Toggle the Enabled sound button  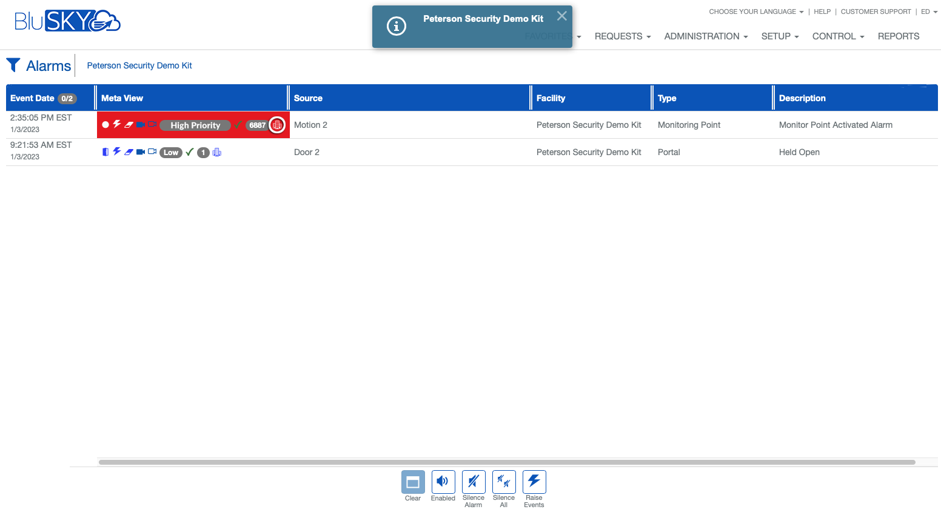click(443, 482)
